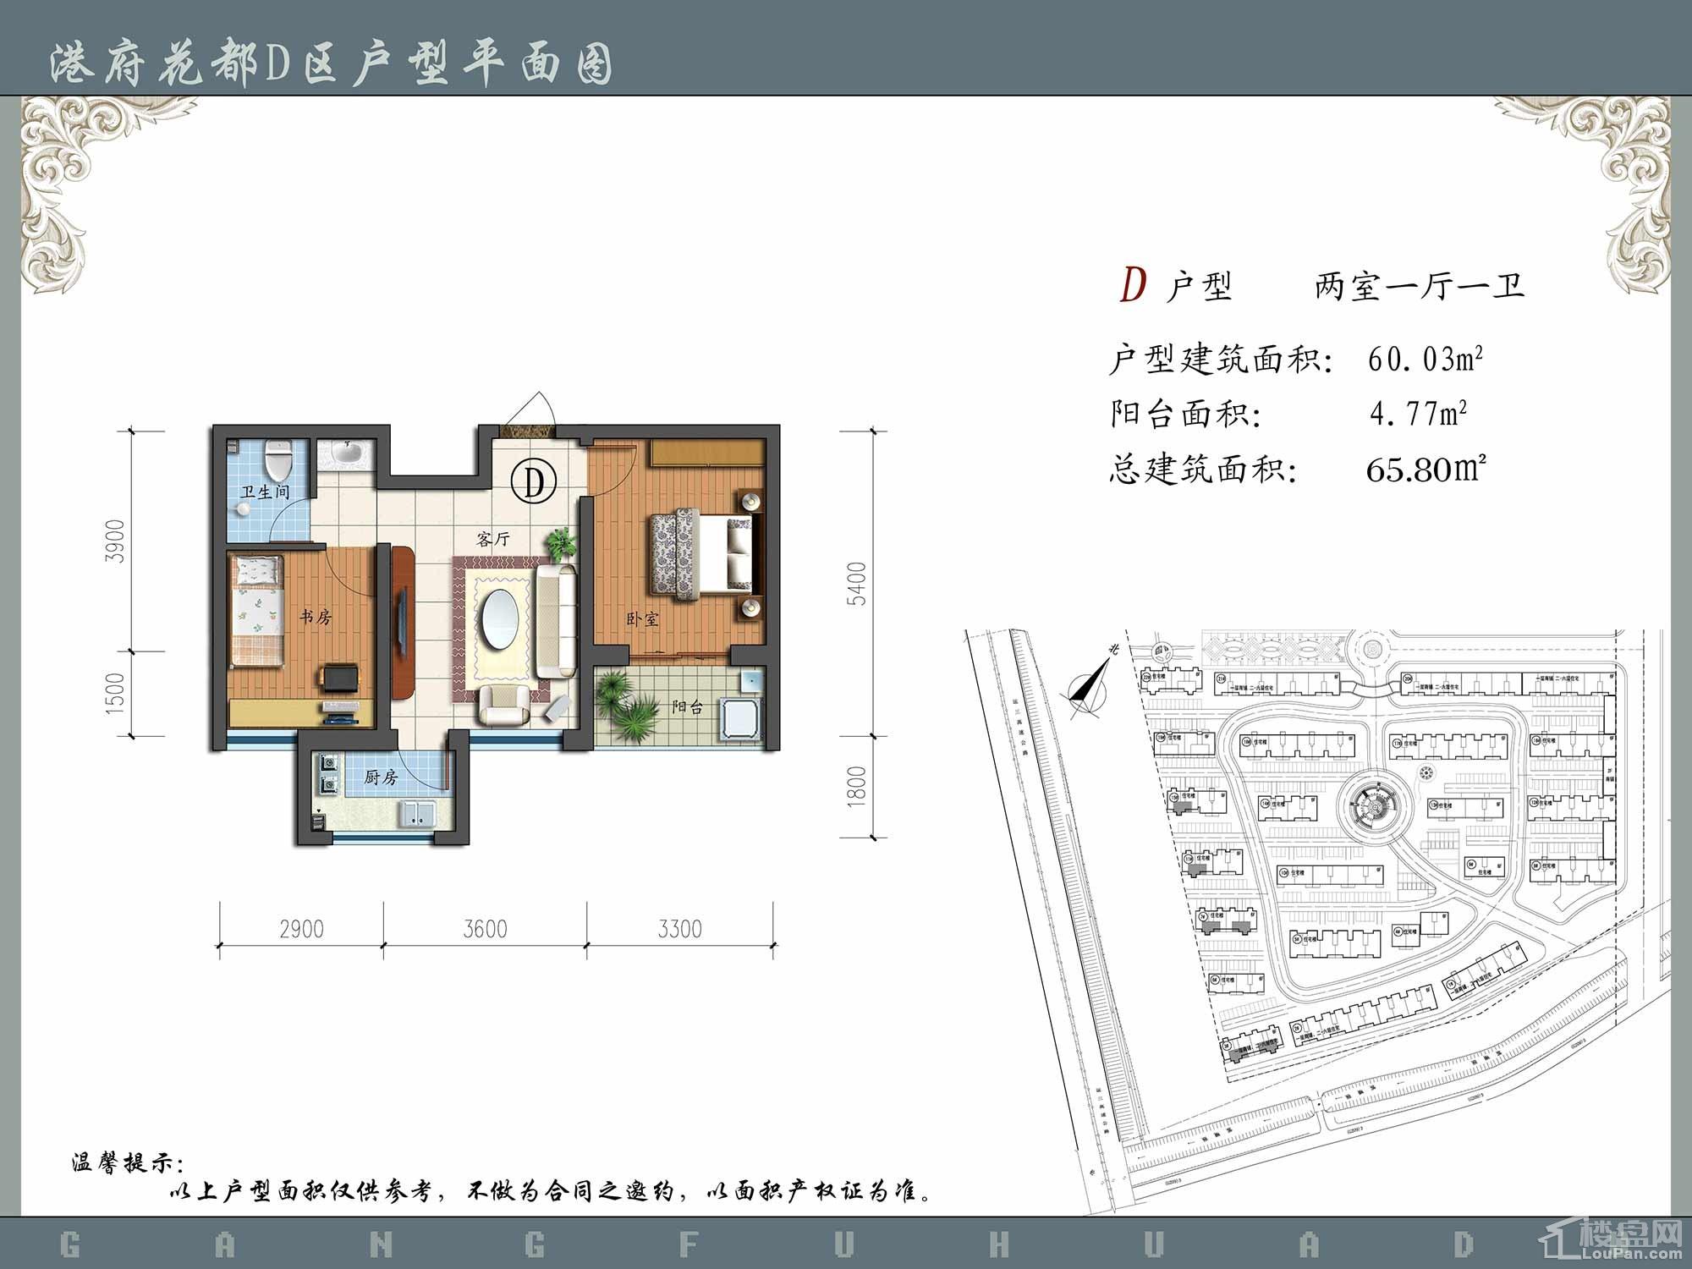1692x1269 pixels.
Task: Click the wall-mounted TV in living room
Action: pyautogui.click(x=404, y=622)
